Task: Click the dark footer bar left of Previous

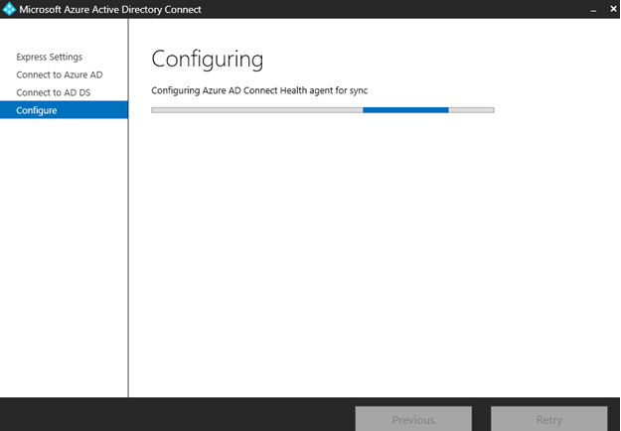Action: point(179,414)
